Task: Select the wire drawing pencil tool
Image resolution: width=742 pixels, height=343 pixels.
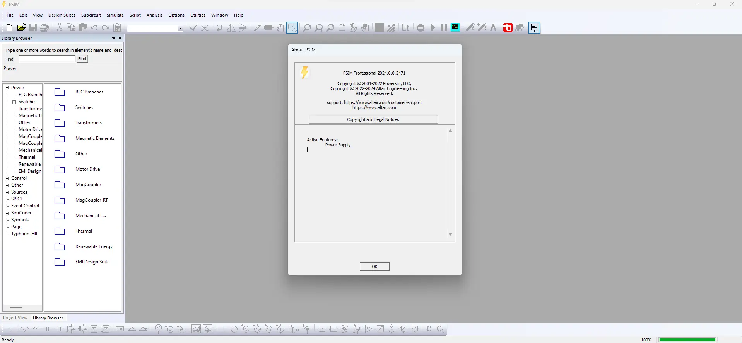Action: tap(257, 27)
